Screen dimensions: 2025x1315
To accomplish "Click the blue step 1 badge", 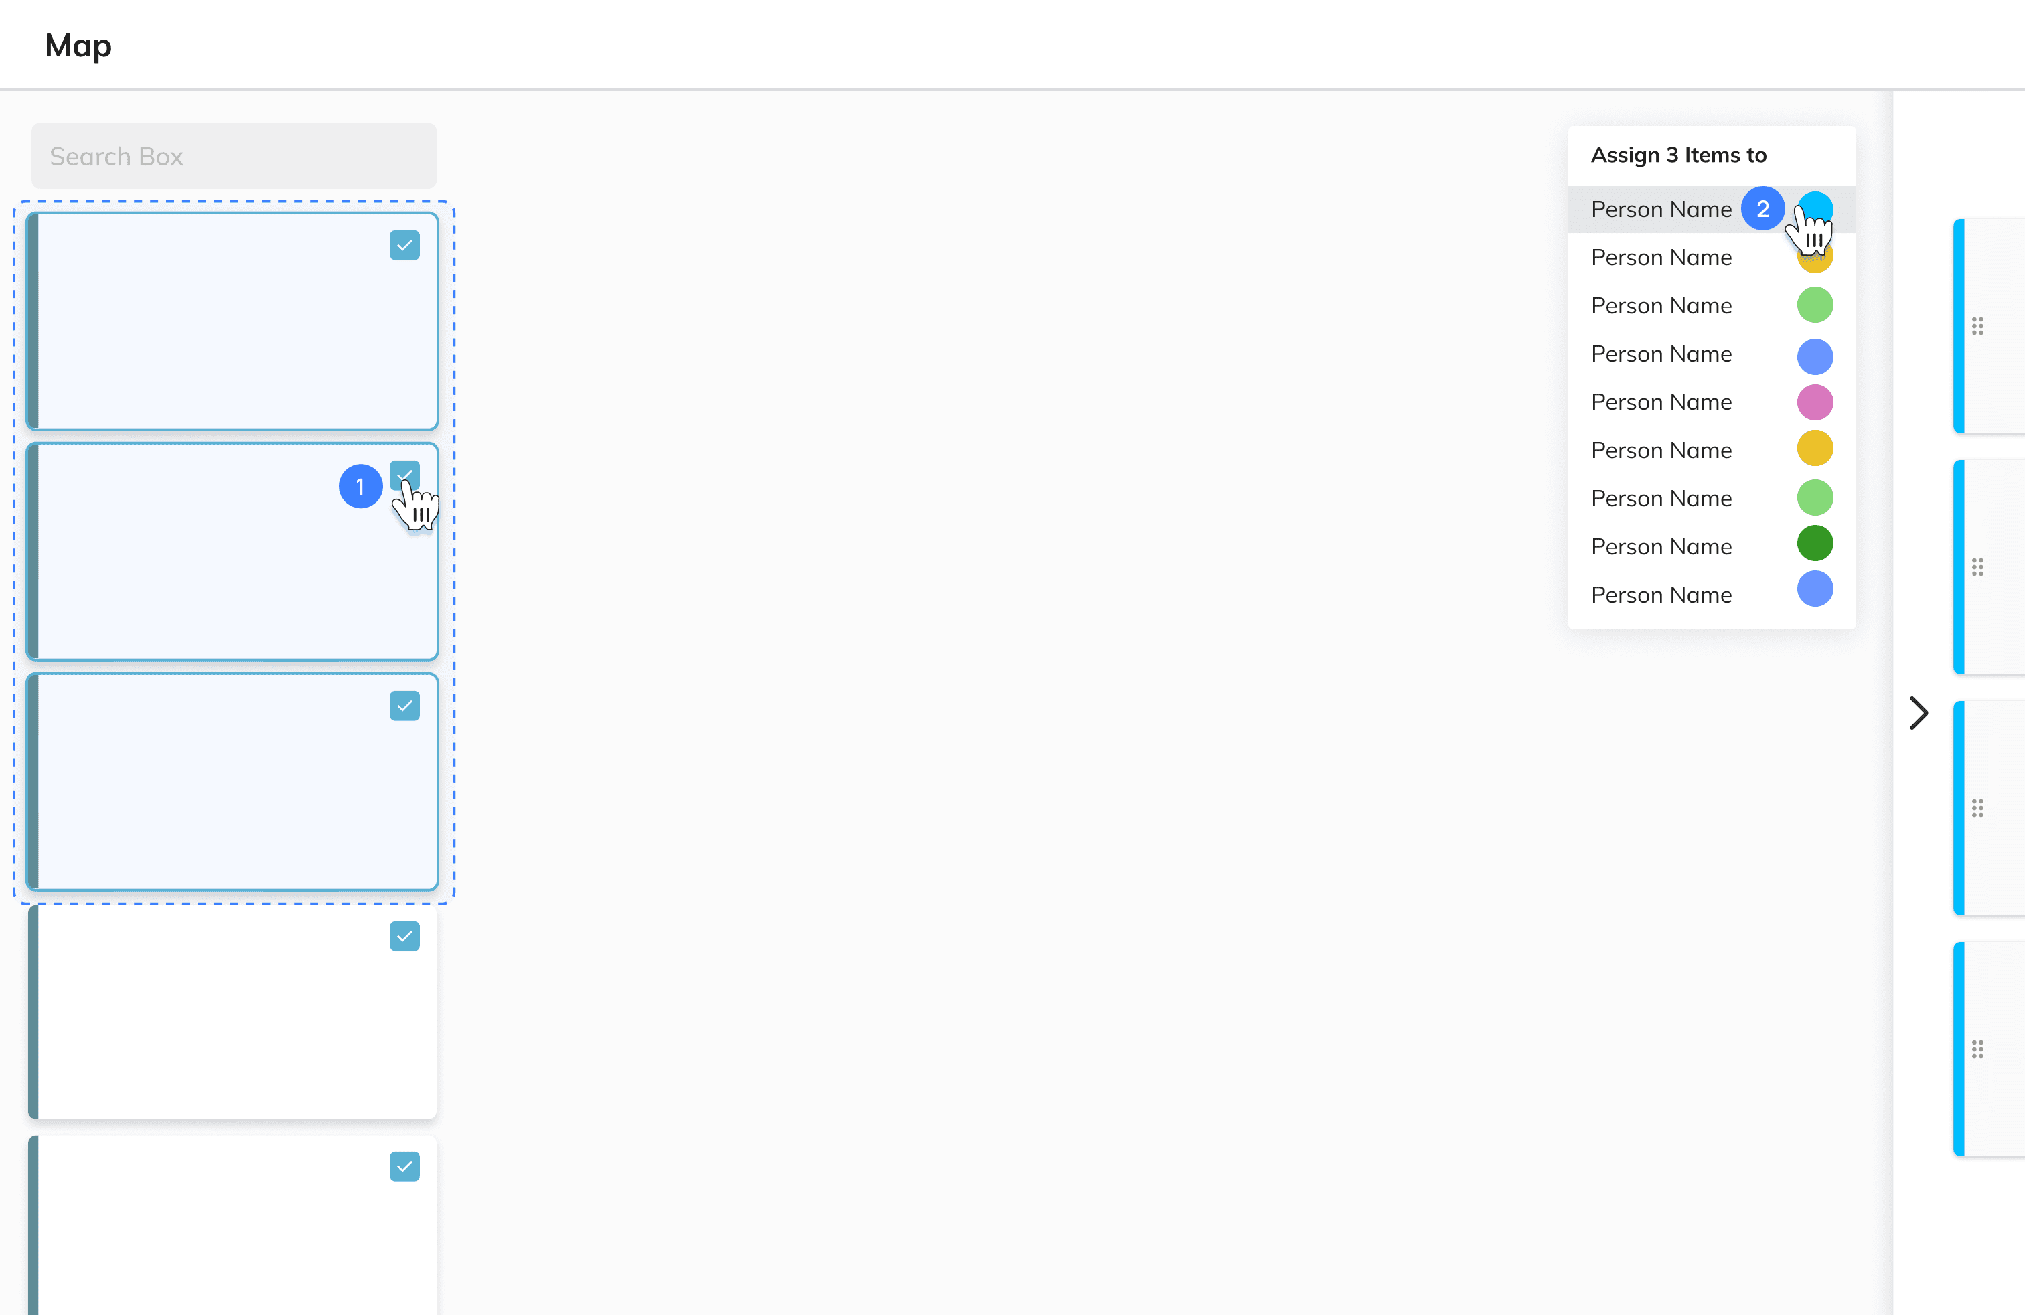I will 360,485.
